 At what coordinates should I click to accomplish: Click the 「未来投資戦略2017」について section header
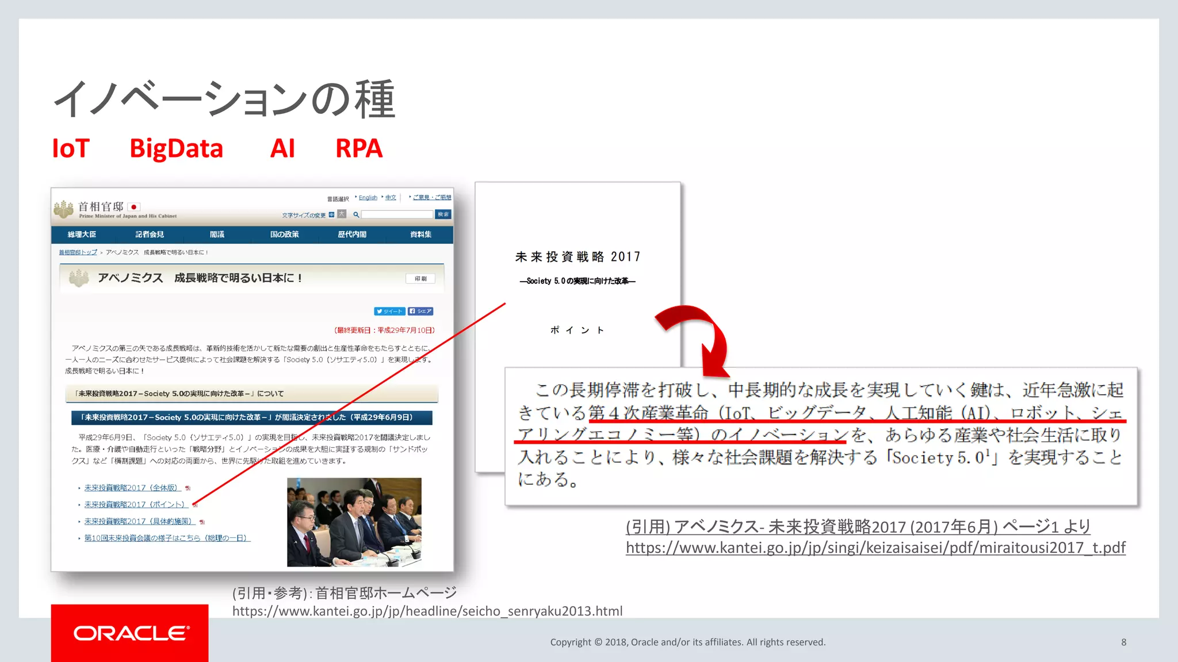[252, 394]
